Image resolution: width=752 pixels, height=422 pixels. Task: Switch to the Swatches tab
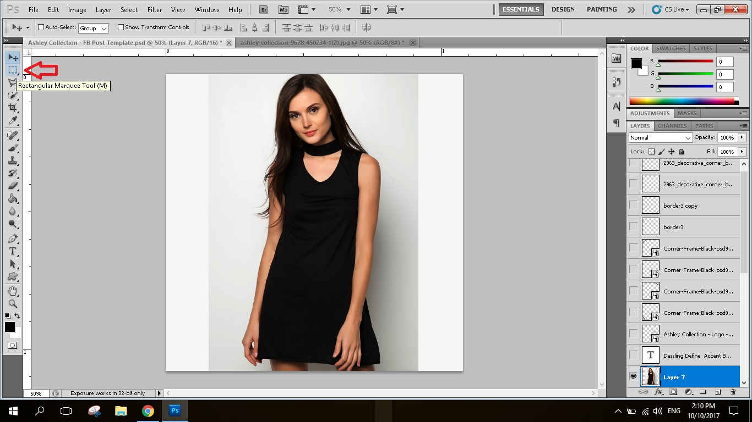click(x=671, y=48)
